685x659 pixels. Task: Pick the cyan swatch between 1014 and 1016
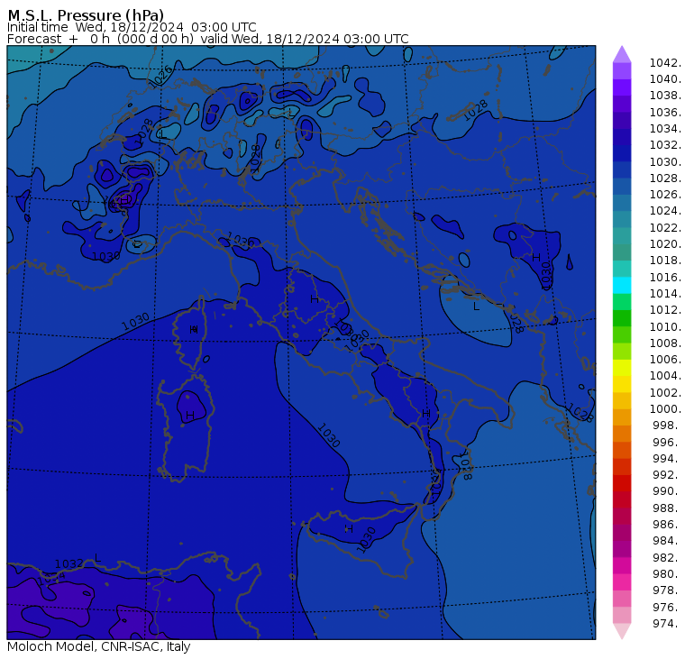click(622, 285)
